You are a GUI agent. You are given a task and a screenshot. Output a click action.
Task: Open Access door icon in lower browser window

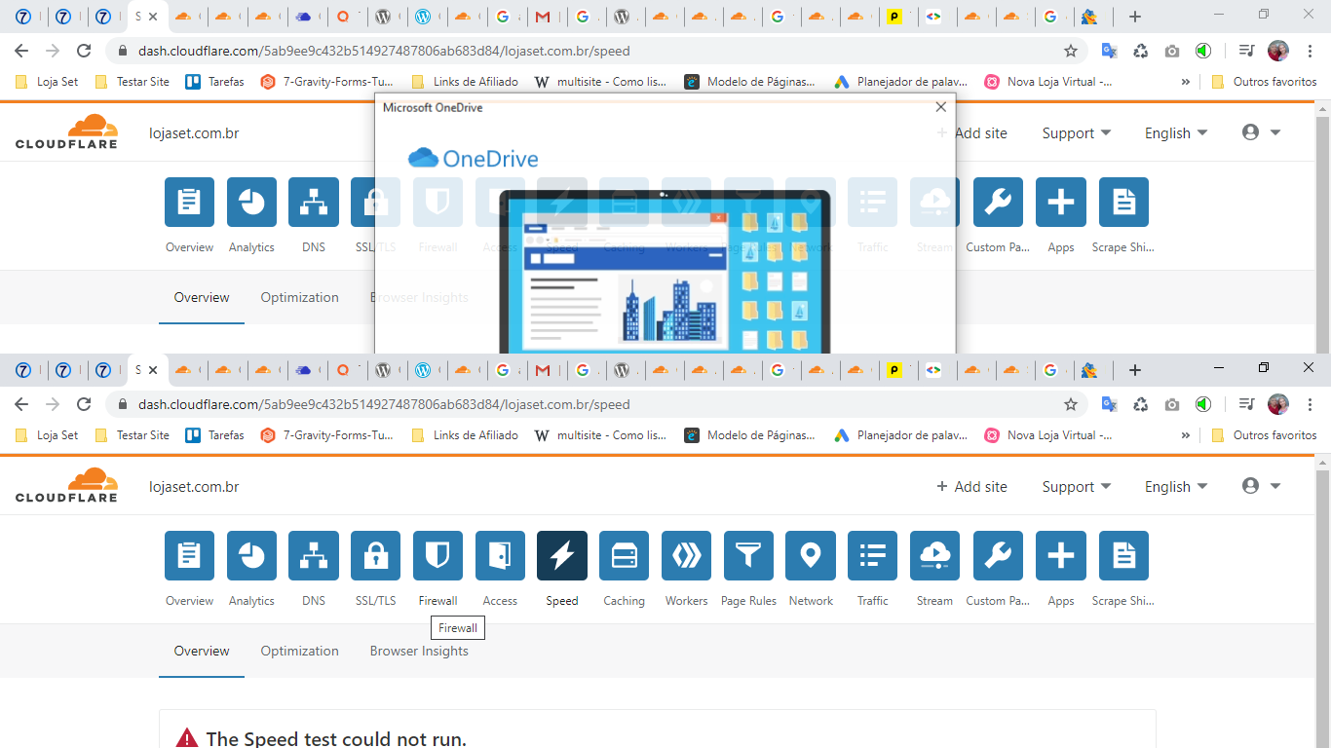[x=500, y=556]
